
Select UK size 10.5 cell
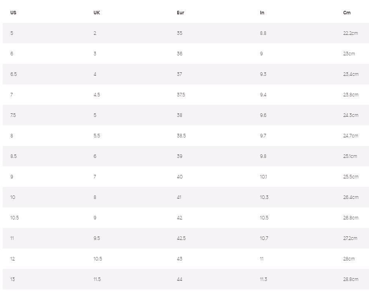(x=98, y=259)
